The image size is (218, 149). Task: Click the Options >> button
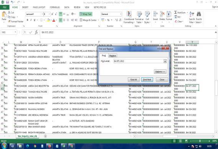click(160, 72)
